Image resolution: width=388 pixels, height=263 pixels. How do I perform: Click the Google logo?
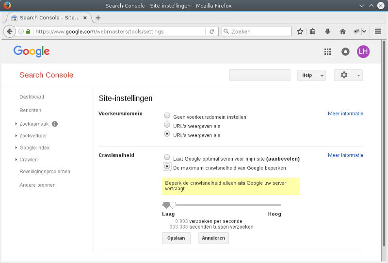(x=32, y=51)
